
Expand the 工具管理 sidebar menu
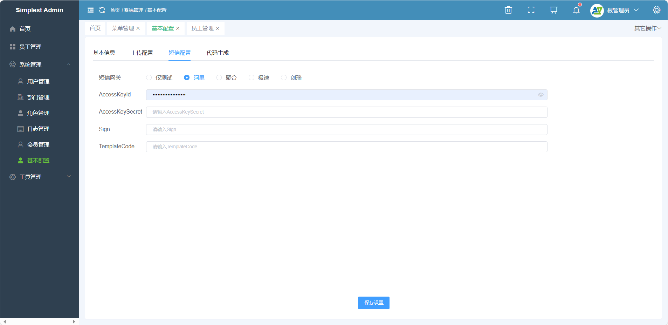pyautogui.click(x=40, y=177)
